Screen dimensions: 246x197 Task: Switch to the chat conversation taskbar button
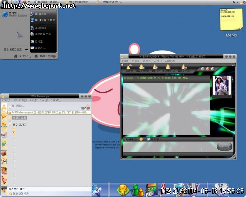pos(109,2)
